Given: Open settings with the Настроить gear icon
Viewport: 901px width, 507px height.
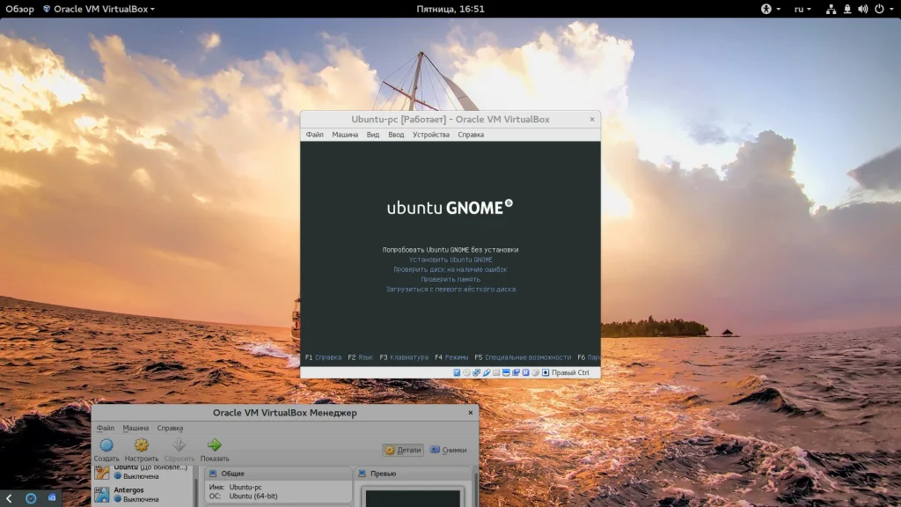Looking at the screenshot, I should (x=141, y=446).
